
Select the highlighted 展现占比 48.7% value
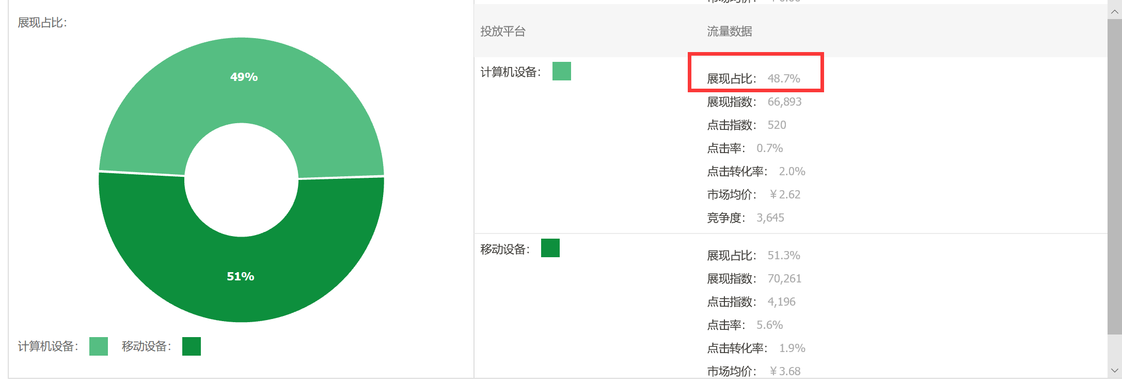coord(754,79)
